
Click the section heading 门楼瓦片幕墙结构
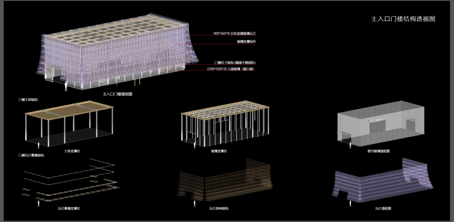click(31, 155)
